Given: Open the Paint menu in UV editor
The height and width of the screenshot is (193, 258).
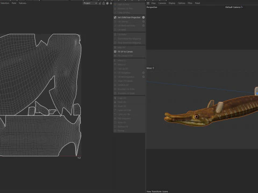Looking at the screenshot, I should 14,3.
